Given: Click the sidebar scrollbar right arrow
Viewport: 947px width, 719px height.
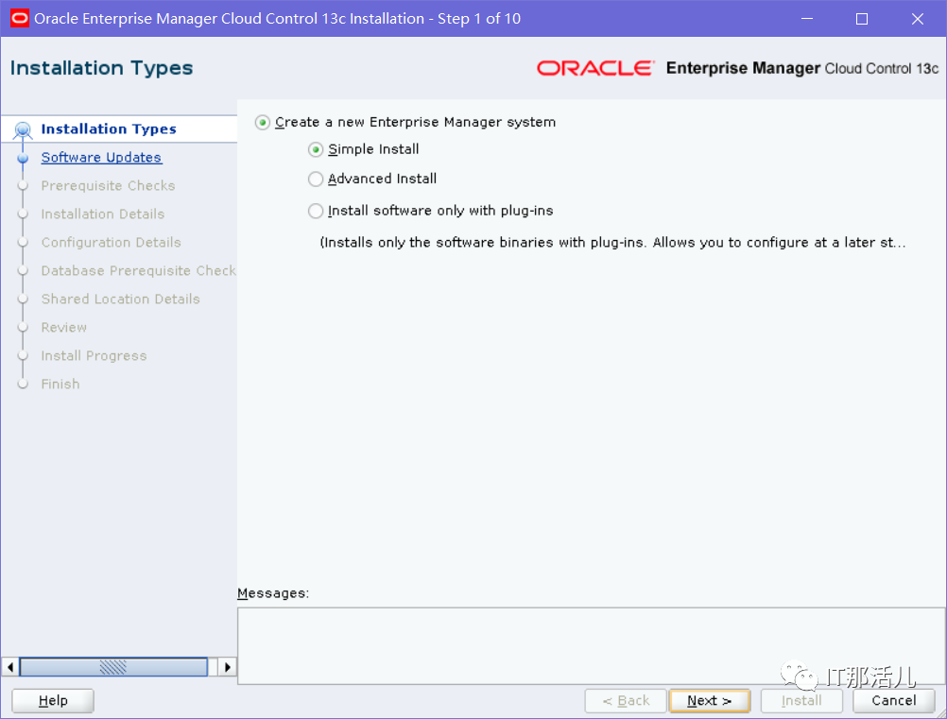Looking at the screenshot, I should [x=227, y=667].
